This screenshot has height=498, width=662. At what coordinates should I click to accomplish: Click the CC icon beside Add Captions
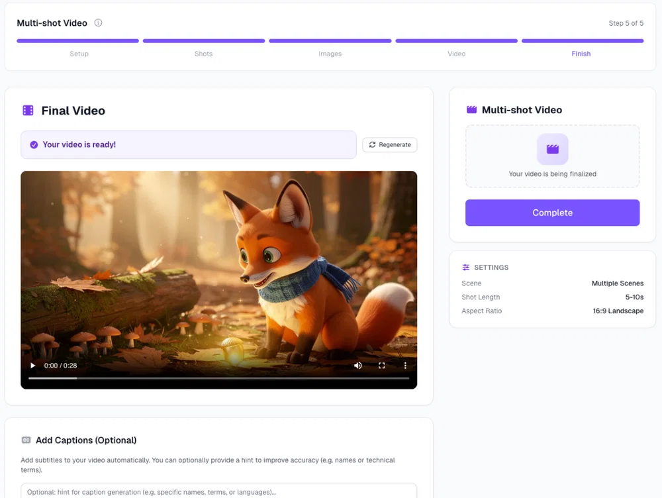click(x=26, y=440)
